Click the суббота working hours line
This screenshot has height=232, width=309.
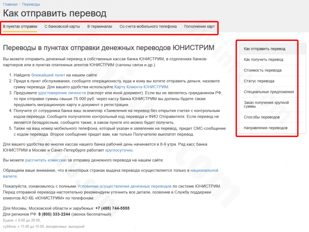pyautogui.click(x=44, y=227)
